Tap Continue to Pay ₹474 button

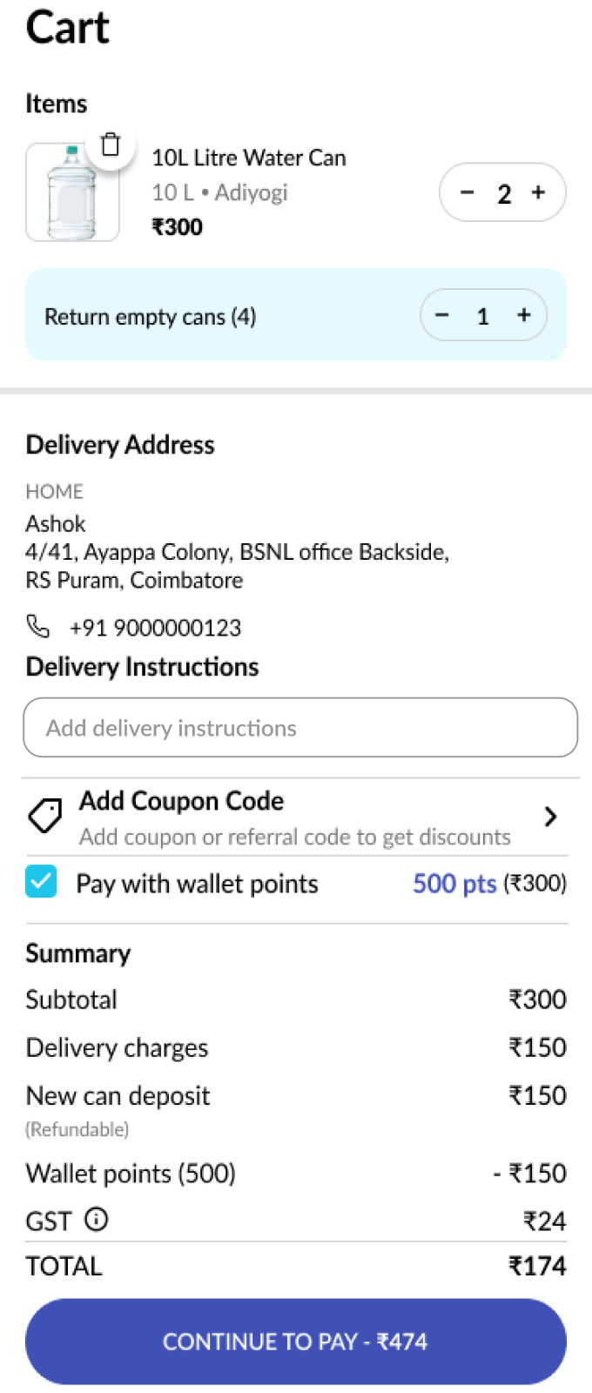[x=296, y=1342]
